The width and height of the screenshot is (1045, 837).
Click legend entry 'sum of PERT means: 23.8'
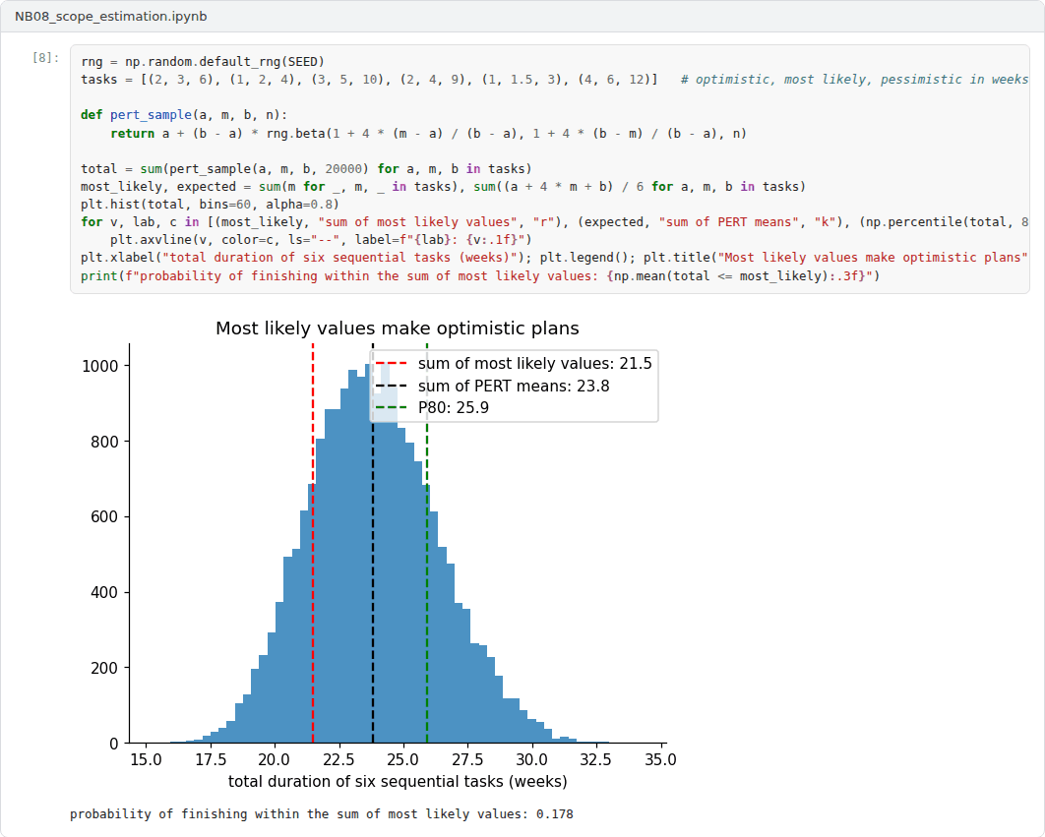coord(514,386)
